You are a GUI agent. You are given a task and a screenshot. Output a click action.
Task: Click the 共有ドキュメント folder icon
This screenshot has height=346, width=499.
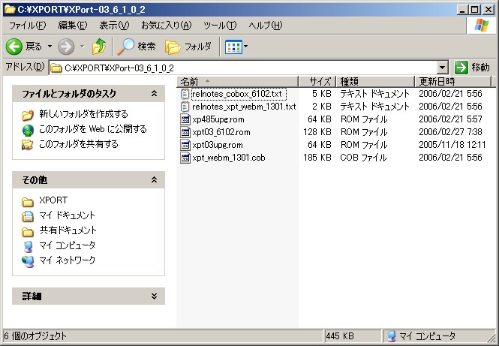[x=28, y=231]
